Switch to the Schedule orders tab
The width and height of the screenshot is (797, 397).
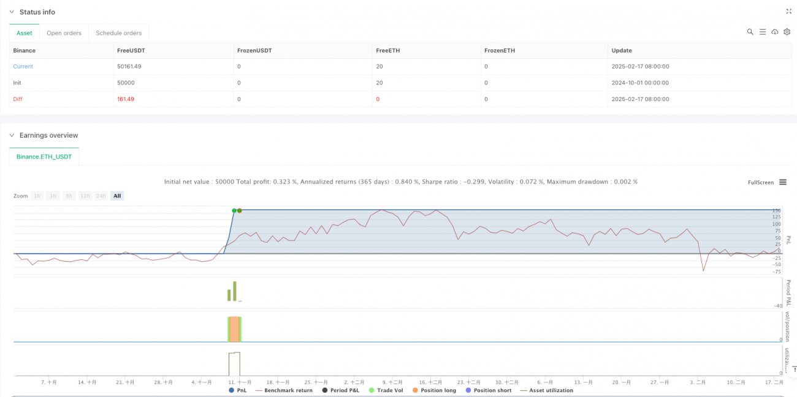[118, 33]
